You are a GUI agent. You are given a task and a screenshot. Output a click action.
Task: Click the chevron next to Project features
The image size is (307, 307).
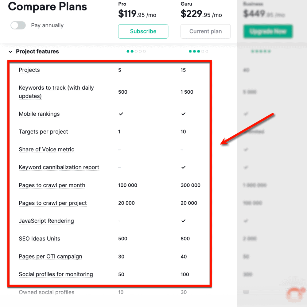point(10,52)
